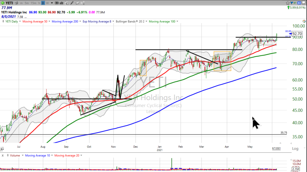
Task: Click the 92.70 current price label
Action: point(297,34)
